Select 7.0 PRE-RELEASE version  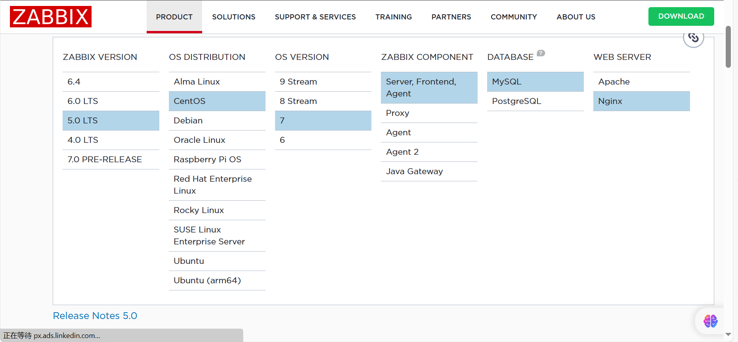(x=111, y=159)
